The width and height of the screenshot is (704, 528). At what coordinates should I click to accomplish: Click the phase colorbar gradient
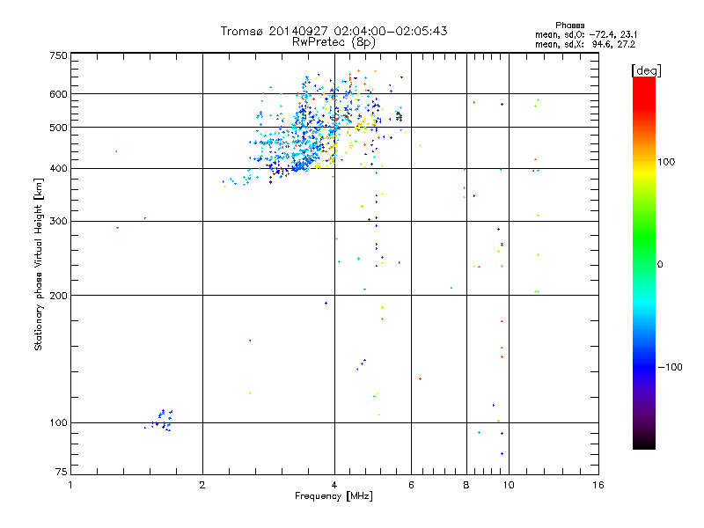[x=644, y=262]
